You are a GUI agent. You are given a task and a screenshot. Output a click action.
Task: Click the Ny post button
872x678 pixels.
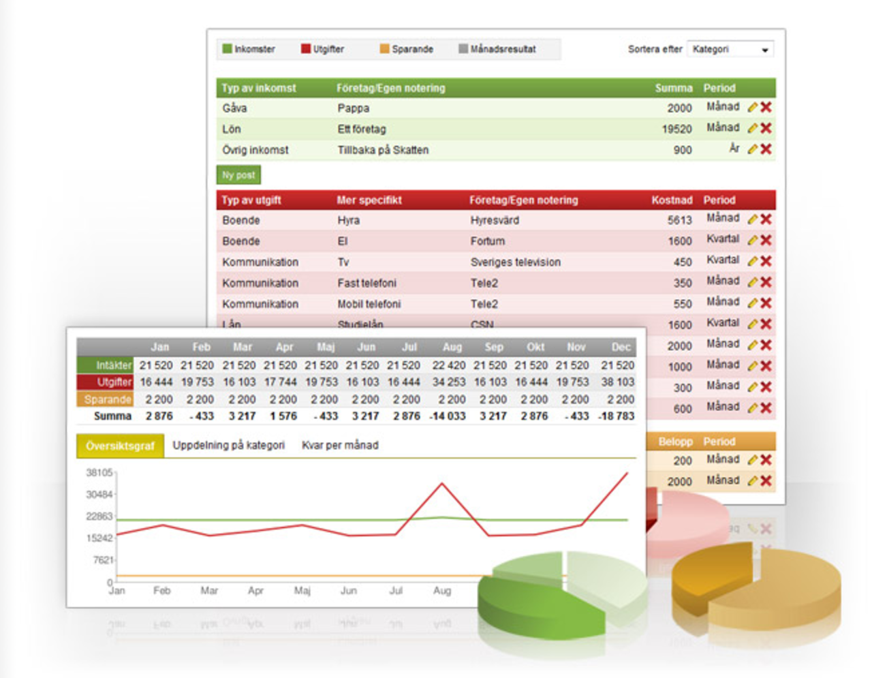click(238, 175)
